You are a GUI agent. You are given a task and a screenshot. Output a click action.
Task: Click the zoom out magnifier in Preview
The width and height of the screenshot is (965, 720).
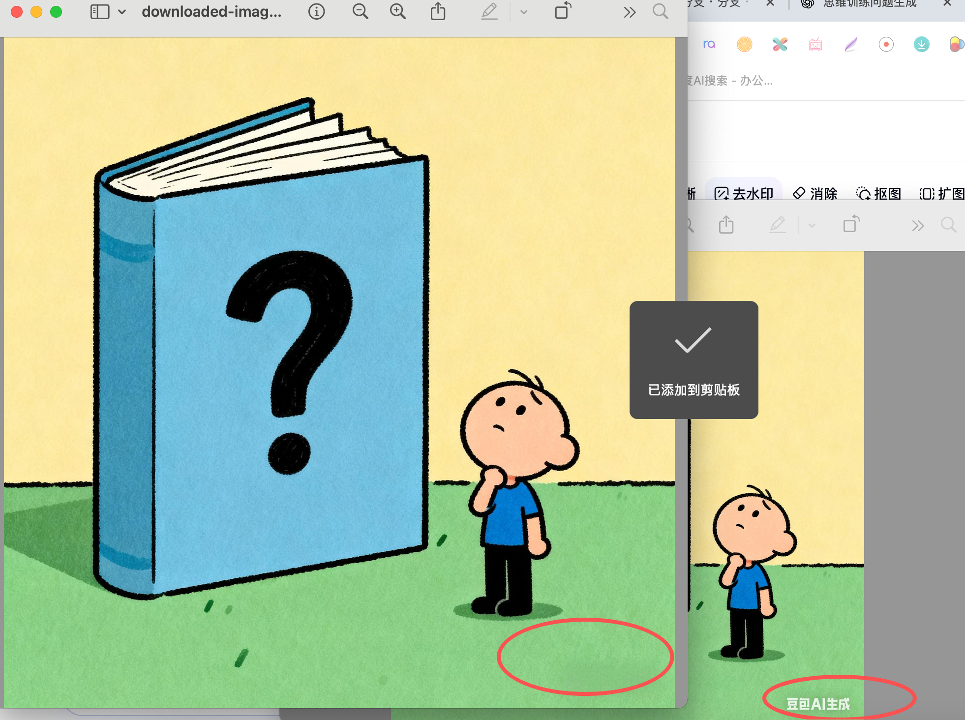(x=360, y=11)
